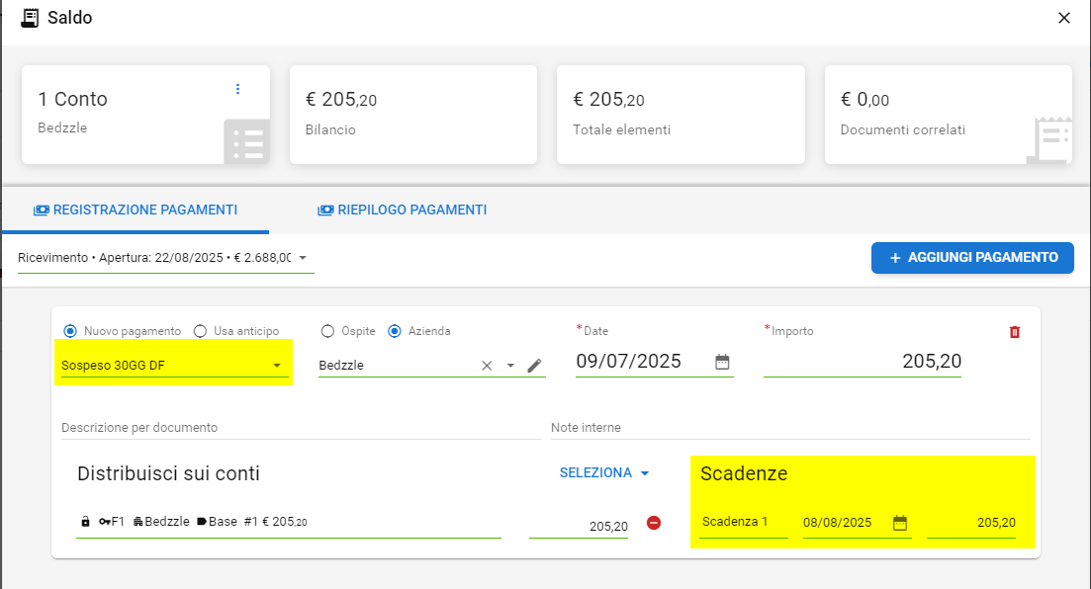Screen dimensions: 1091x589
Task: Switch to Registrazione Pagamenti tab
Action: point(136,210)
